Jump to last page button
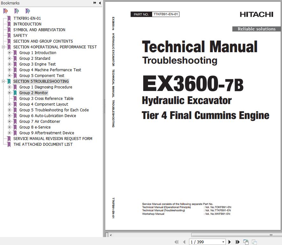The width and height of the screenshot is (282, 245). 237,242
